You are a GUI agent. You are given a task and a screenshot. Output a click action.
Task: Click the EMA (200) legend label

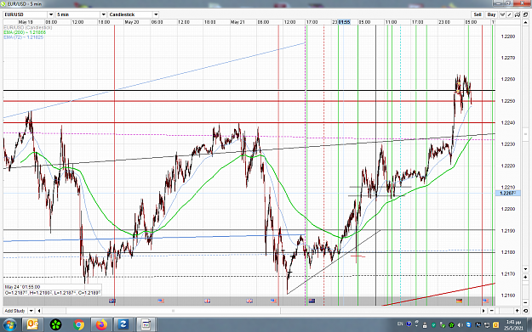click(x=25, y=32)
